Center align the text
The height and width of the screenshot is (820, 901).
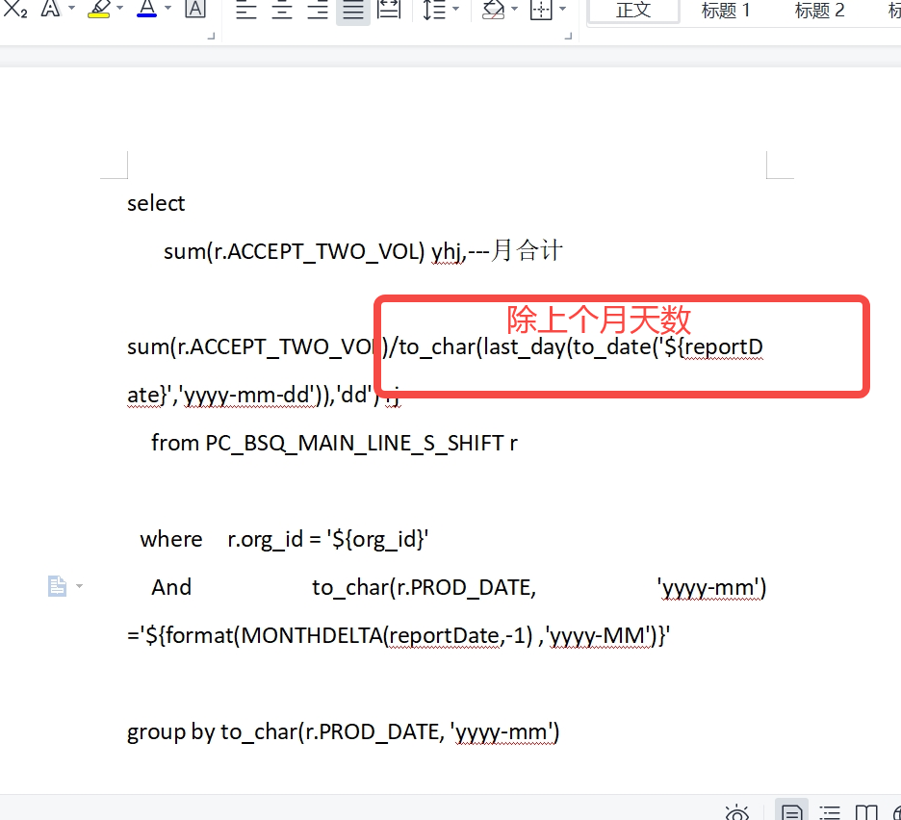tap(282, 10)
